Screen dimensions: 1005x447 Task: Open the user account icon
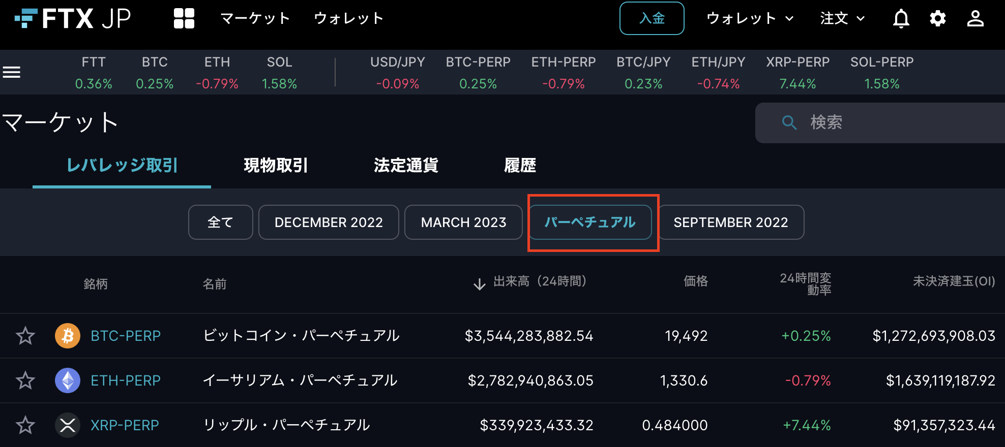(976, 18)
